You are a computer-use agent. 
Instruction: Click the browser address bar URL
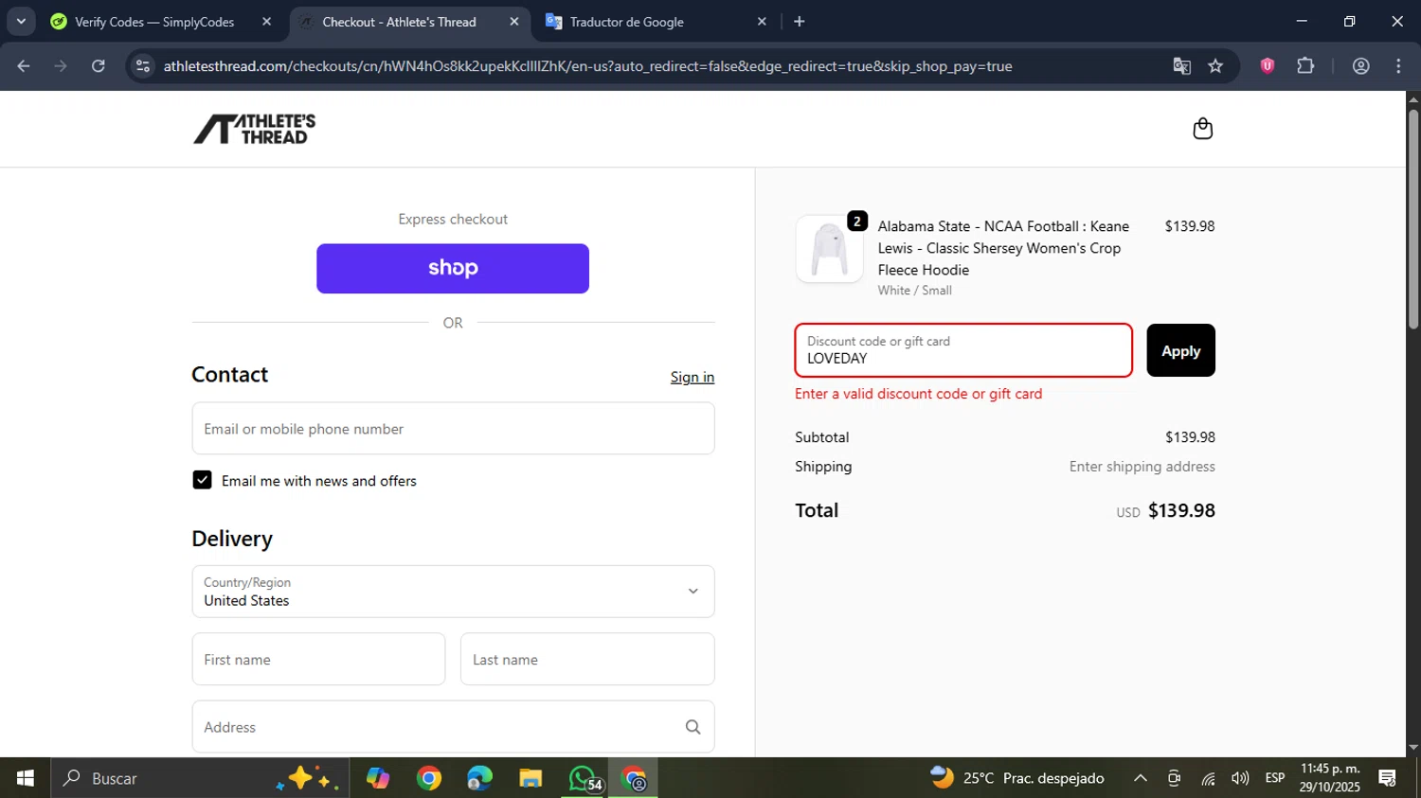[587, 66]
